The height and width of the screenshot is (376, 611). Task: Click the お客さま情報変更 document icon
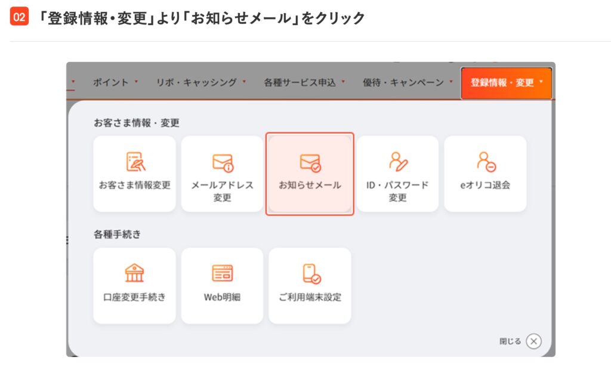coord(135,162)
